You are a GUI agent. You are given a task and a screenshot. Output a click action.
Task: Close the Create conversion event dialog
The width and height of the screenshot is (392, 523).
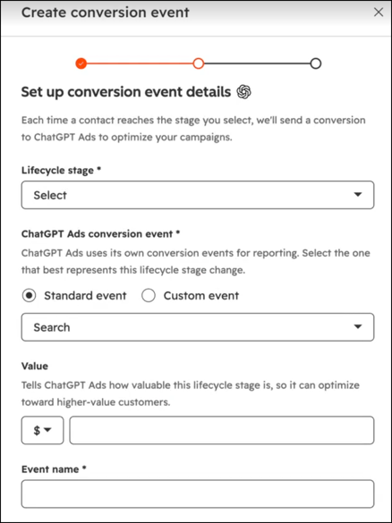pos(379,13)
